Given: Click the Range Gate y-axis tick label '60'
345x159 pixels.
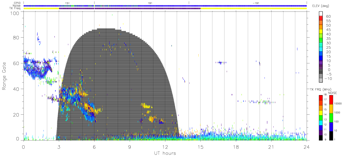Looking at the screenshot, I should pos(17,63).
